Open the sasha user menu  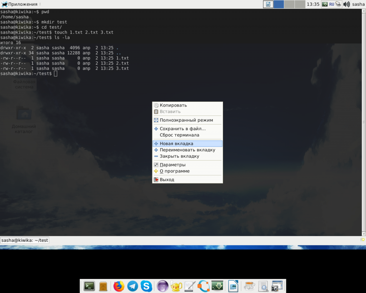click(358, 4)
